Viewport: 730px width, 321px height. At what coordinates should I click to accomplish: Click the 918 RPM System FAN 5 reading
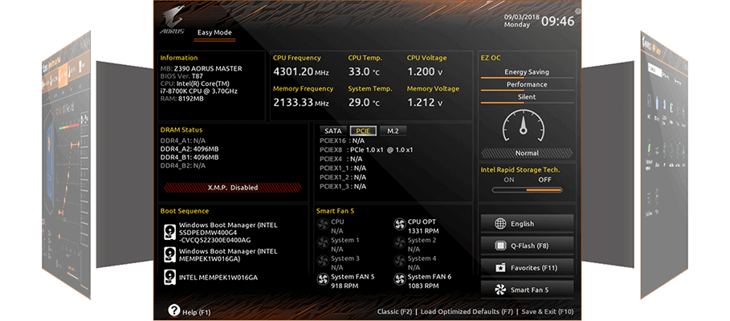click(x=344, y=286)
